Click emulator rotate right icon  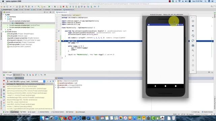tap(193, 41)
